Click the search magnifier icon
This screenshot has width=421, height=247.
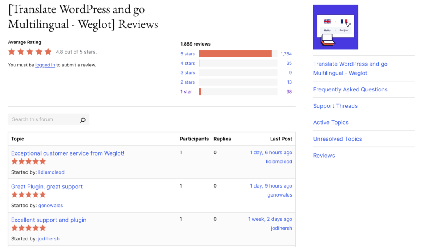pyautogui.click(x=83, y=120)
